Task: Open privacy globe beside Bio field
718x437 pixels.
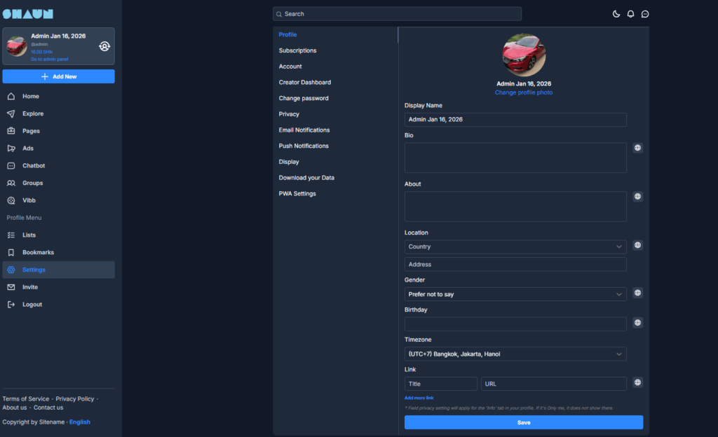Action: [637, 148]
